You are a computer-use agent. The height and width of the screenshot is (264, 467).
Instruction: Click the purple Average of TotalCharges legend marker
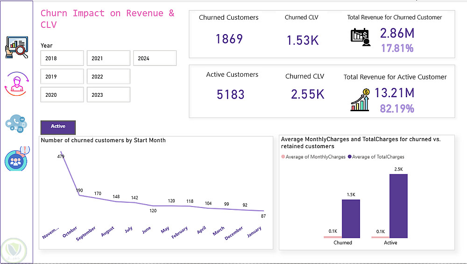click(350, 157)
